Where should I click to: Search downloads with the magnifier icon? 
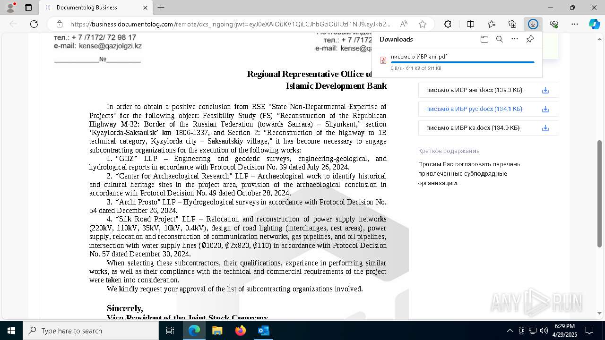(x=499, y=39)
